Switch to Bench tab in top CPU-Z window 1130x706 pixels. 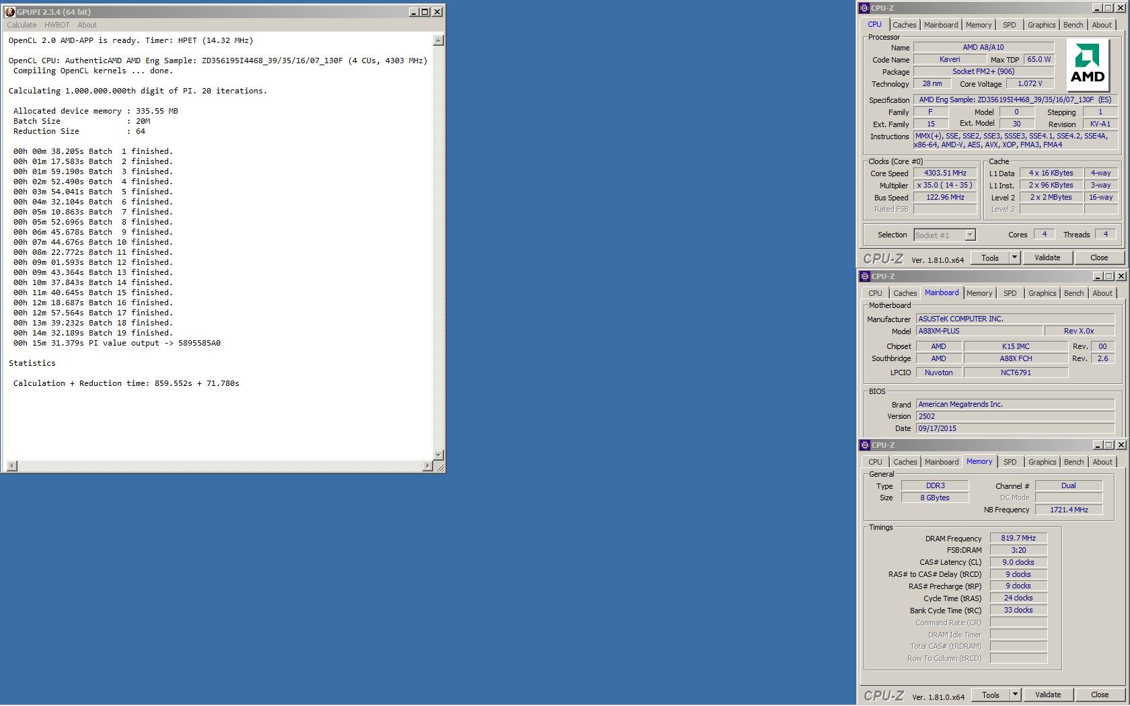1073,25
